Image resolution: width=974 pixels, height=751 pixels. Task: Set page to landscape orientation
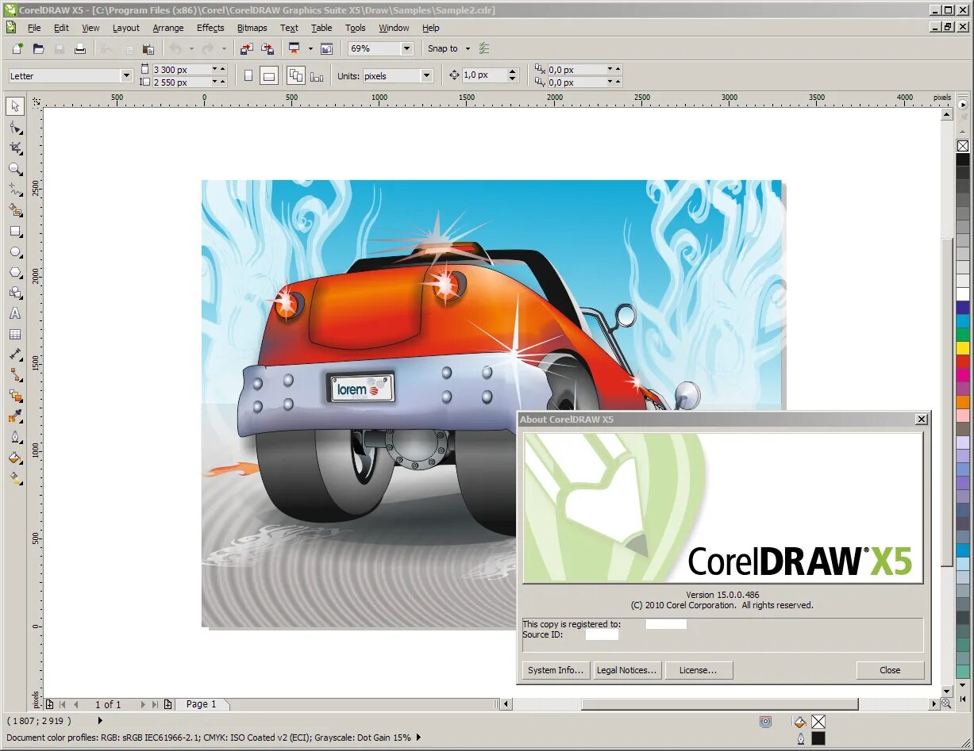269,76
